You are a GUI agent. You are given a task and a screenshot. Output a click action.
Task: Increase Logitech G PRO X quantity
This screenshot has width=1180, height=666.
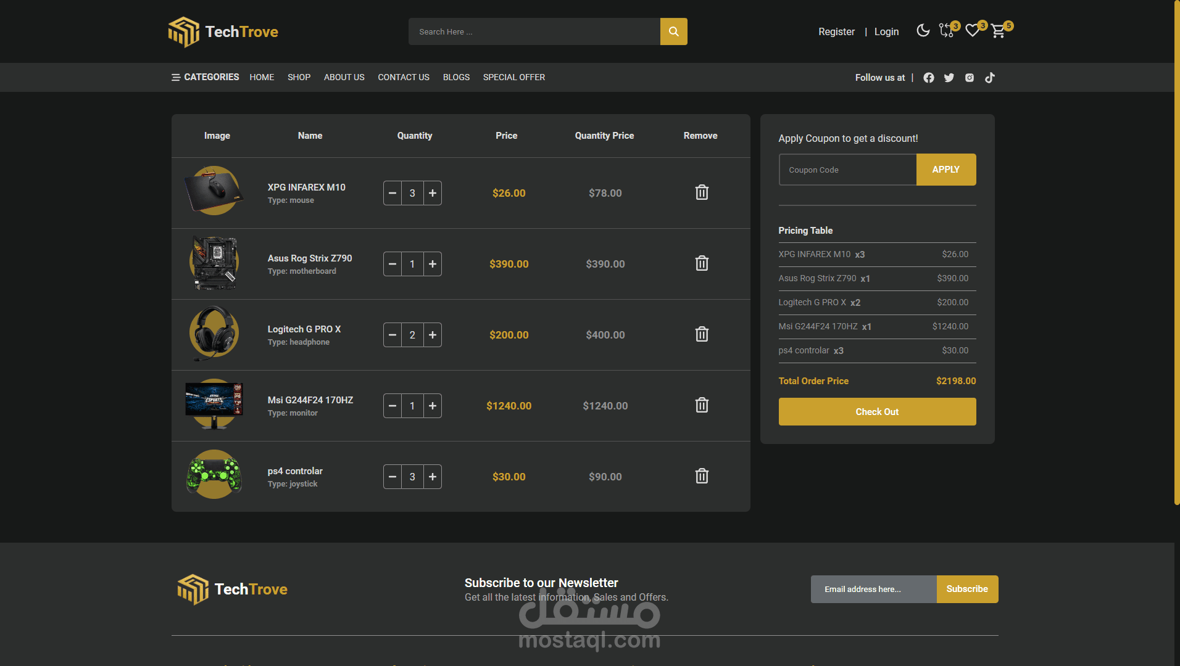point(433,335)
